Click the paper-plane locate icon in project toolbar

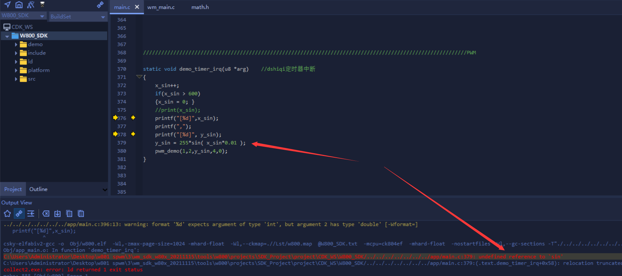(7, 4)
